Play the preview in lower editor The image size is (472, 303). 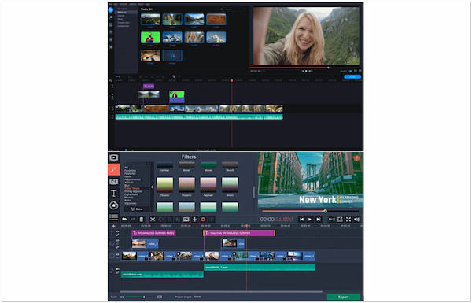310,220
